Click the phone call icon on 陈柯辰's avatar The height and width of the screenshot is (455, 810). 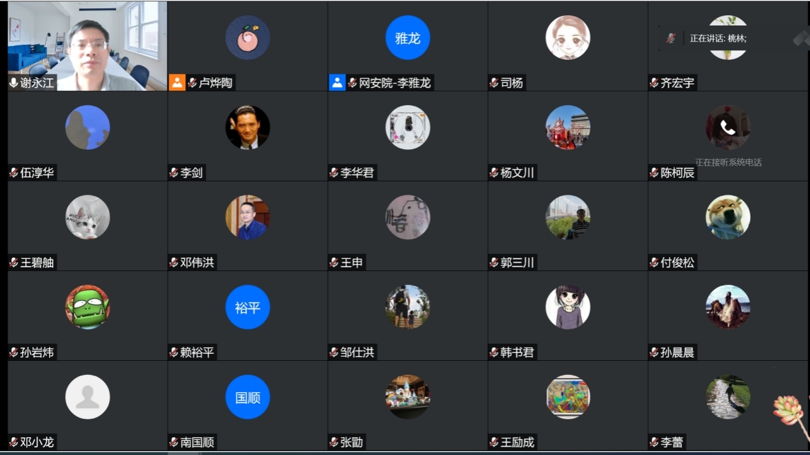[x=728, y=127]
